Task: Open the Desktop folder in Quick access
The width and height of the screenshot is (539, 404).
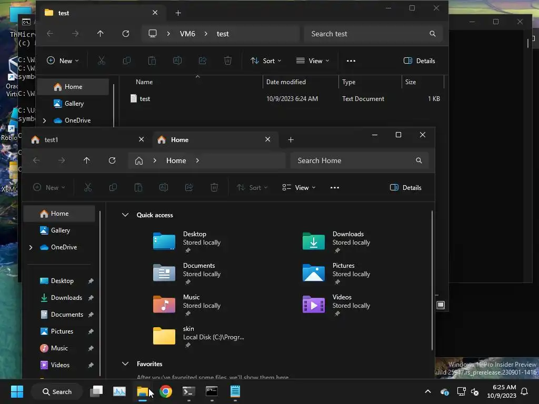Action: pyautogui.click(x=187, y=242)
